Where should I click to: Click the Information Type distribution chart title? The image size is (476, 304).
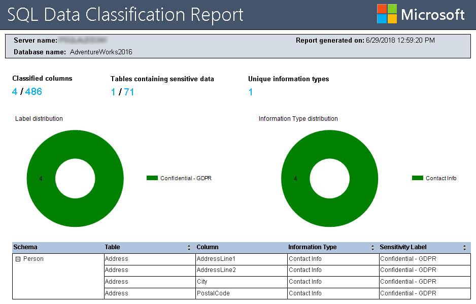pos(298,119)
